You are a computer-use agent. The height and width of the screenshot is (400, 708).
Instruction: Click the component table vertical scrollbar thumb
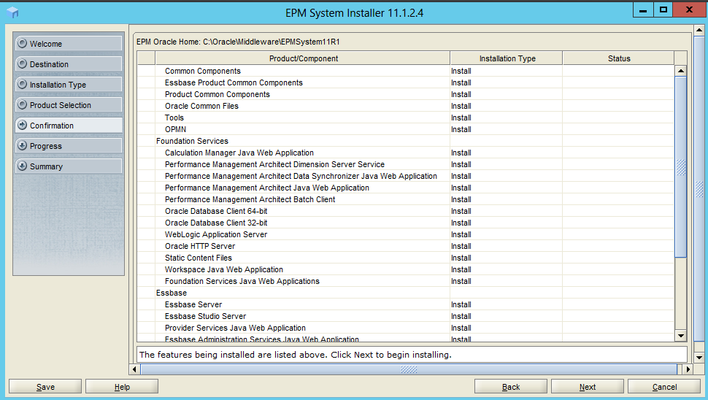tap(680, 167)
